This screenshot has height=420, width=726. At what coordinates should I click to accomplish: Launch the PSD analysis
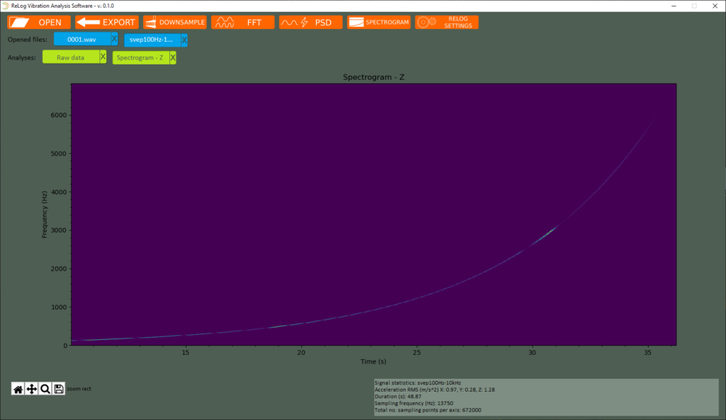coord(311,22)
